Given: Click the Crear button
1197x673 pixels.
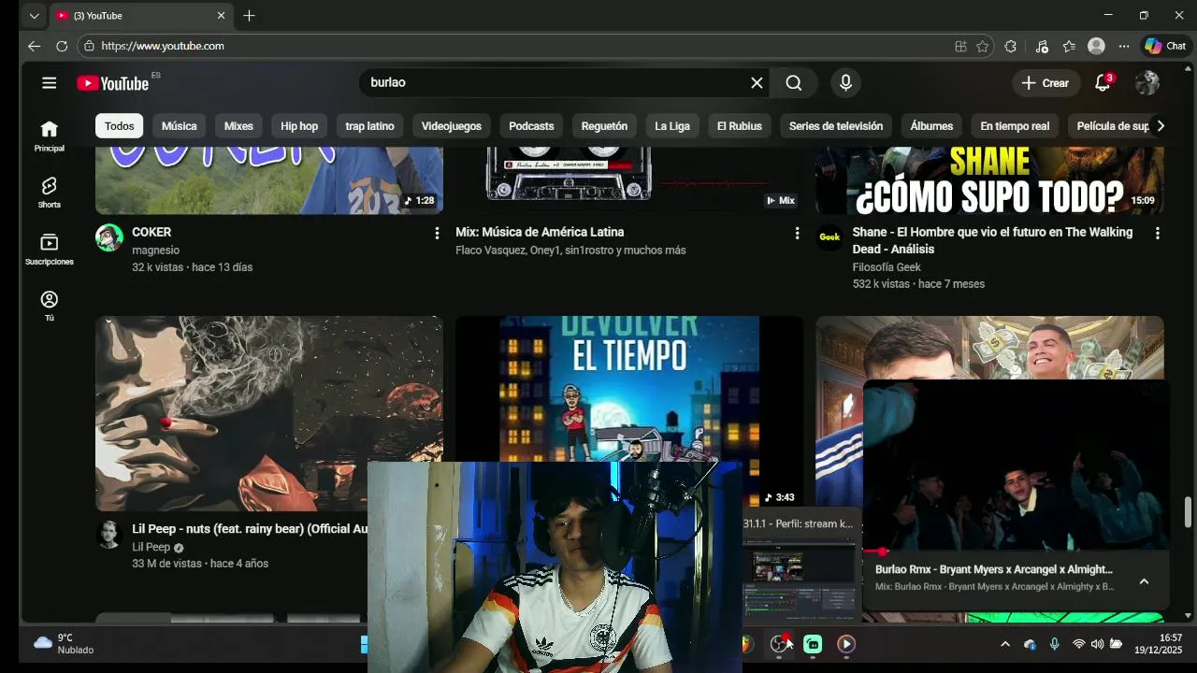Looking at the screenshot, I should [x=1046, y=82].
